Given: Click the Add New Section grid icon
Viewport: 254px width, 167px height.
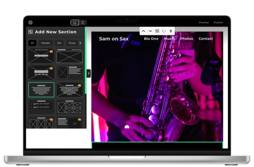Looking at the screenshot, I should tap(30, 32).
